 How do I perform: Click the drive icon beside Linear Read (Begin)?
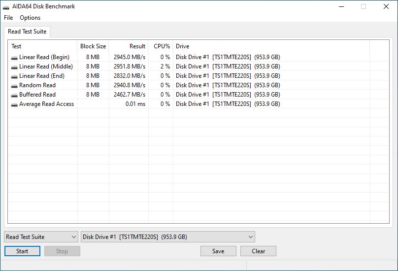pos(14,58)
